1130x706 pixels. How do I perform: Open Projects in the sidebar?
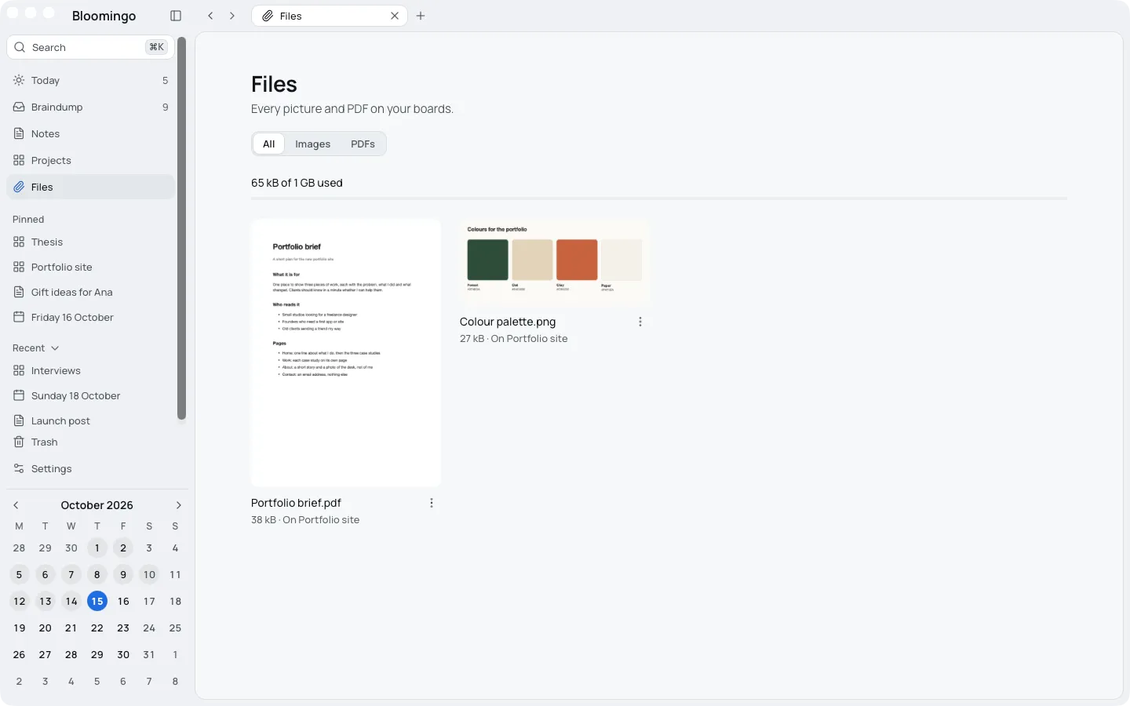(x=90, y=160)
